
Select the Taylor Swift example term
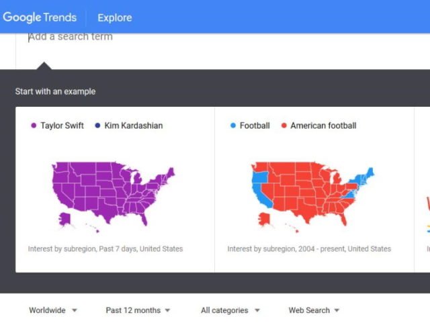[x=62, y=126]
